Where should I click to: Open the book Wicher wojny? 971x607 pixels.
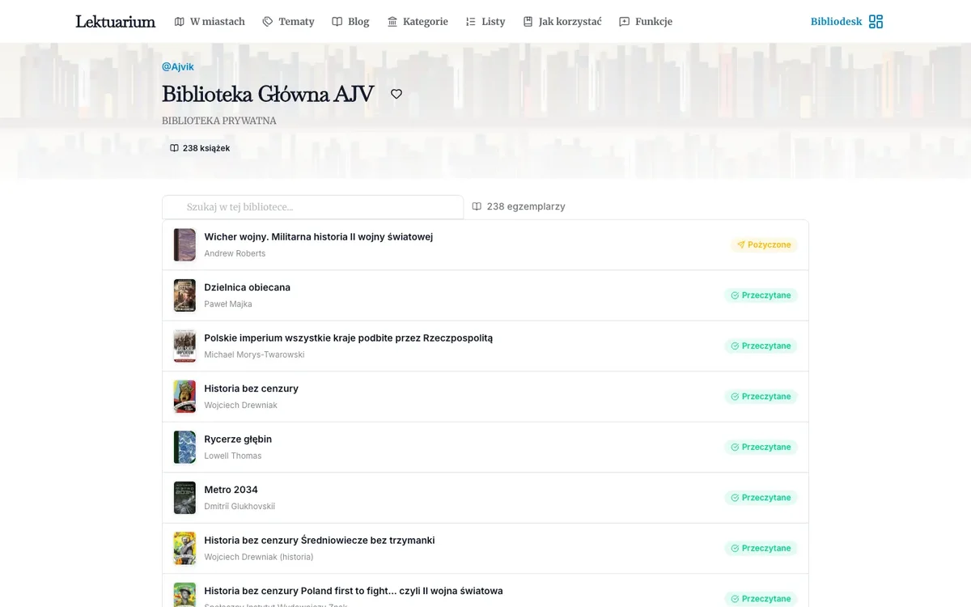tap(319, 237)
